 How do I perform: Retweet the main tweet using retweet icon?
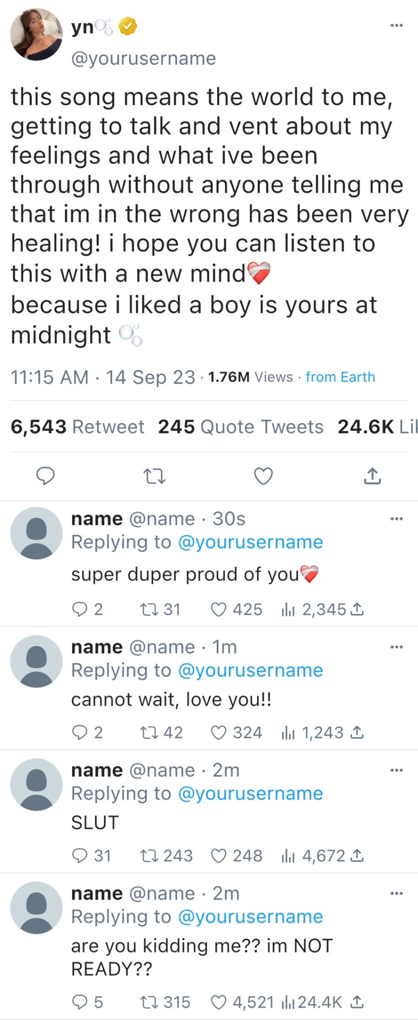(x=155, y=476)
